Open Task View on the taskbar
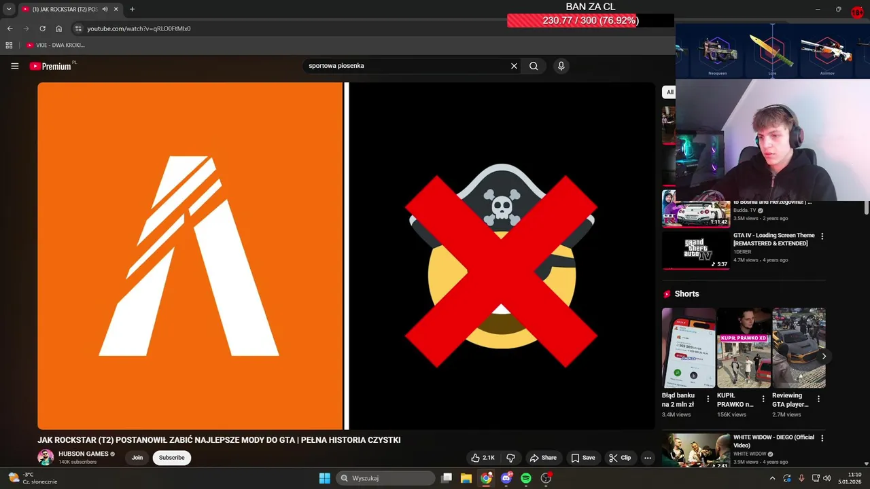Screen dimensions: 870x489 [x=446, y=478]
